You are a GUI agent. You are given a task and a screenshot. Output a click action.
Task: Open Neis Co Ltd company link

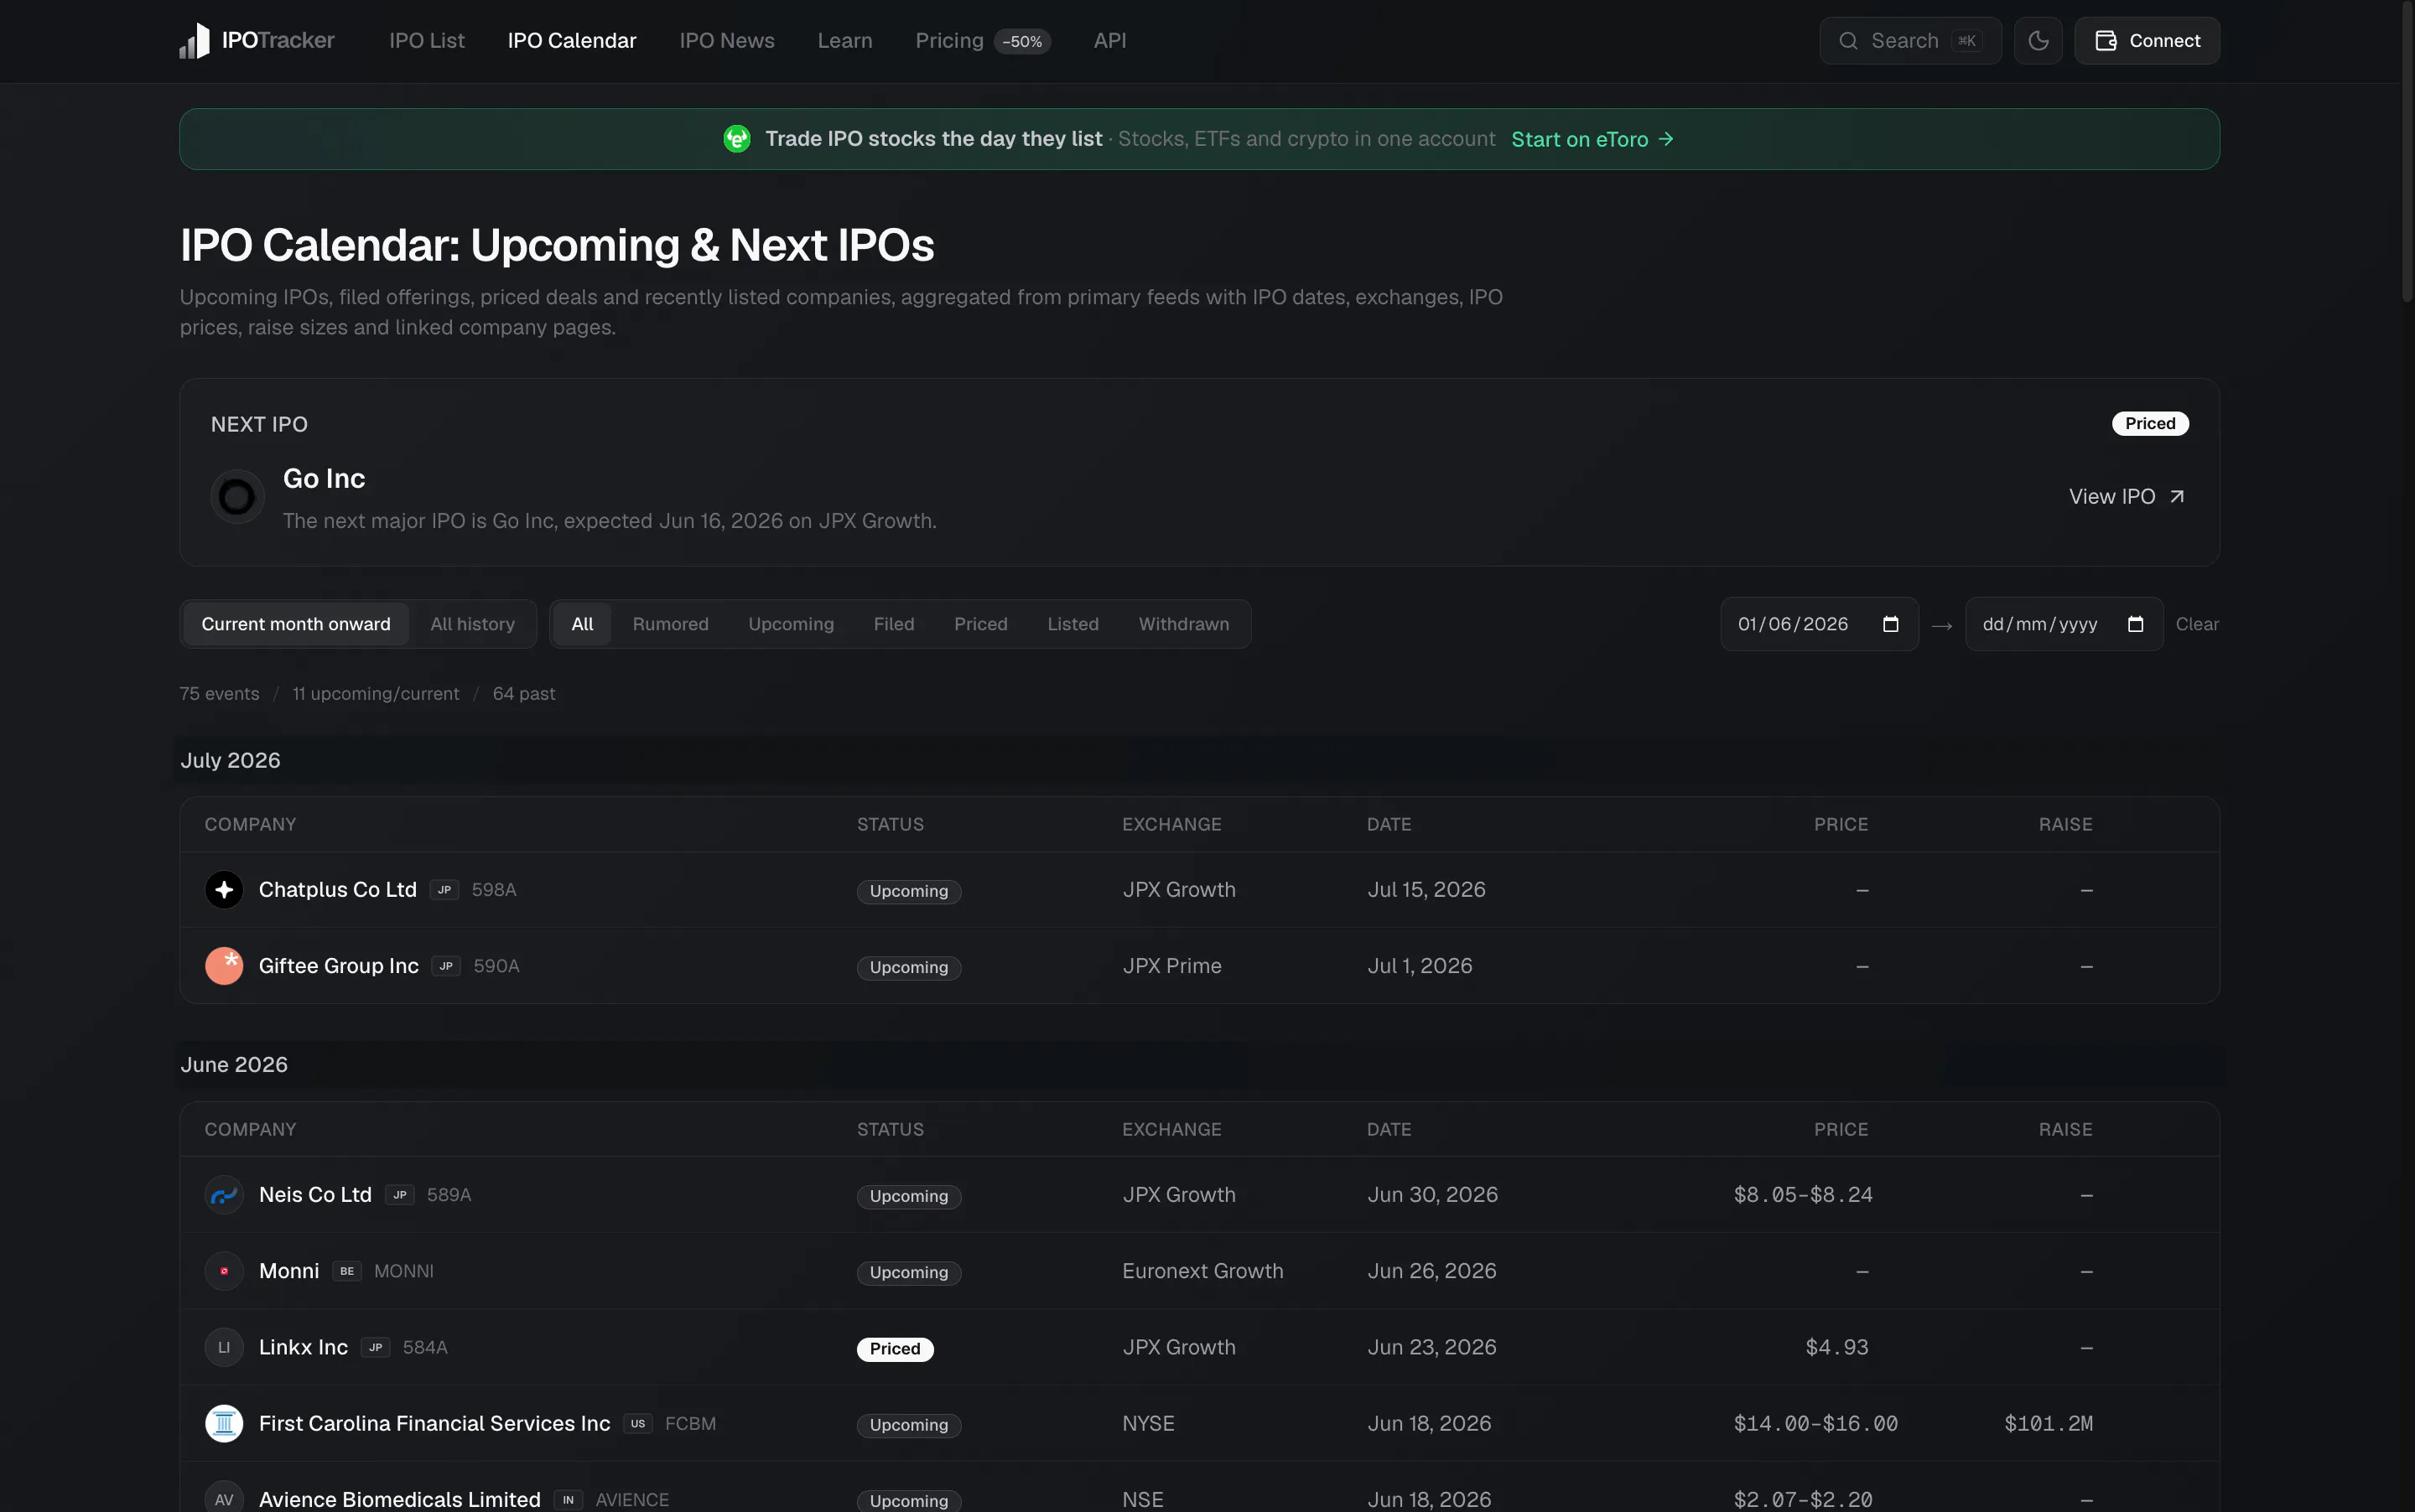315,1195
